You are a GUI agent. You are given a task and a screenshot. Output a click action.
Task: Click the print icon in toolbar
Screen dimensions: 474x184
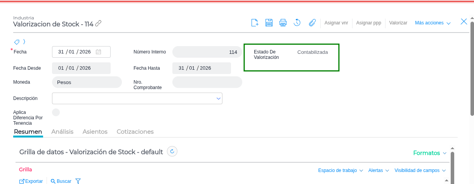[x=283, y=23]
